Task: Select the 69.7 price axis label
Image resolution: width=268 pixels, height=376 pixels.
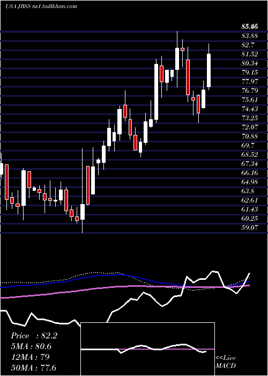Action: pyautogui.click(x=248, y=146)
